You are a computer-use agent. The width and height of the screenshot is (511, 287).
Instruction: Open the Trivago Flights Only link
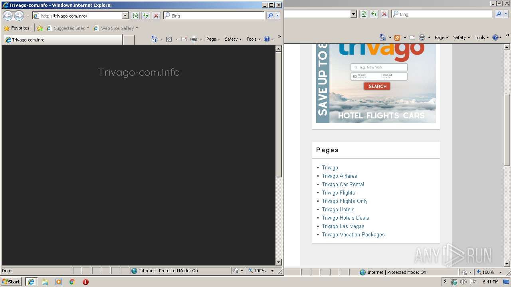point(345,201)
